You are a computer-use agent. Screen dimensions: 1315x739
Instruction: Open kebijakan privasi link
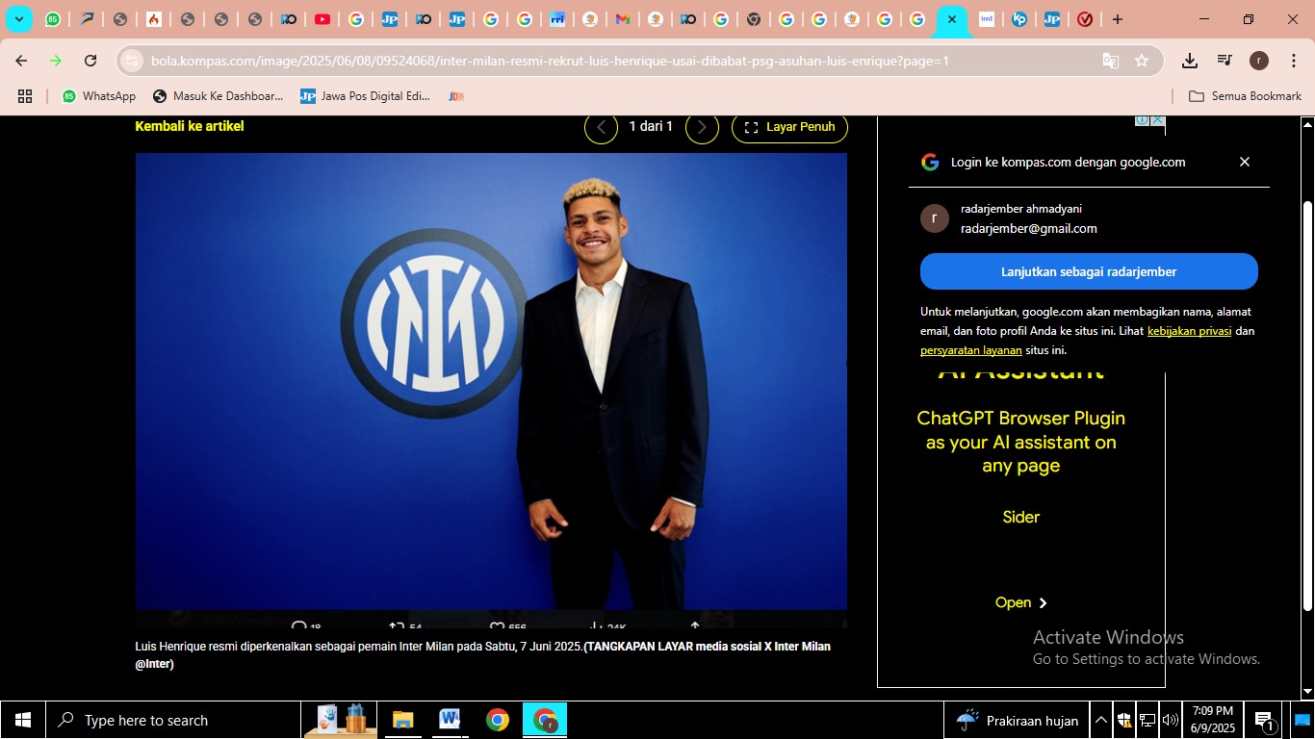[x=1189, y=331]
